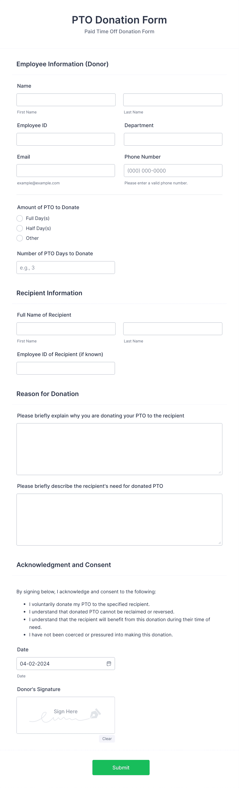
Task: Click the Phone Number field
Action: coord(172,170)
